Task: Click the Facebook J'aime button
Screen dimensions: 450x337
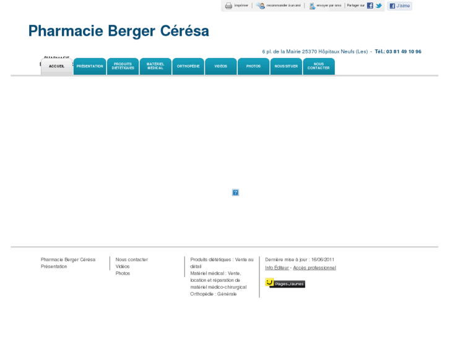Action: click(x=399, y=6)
